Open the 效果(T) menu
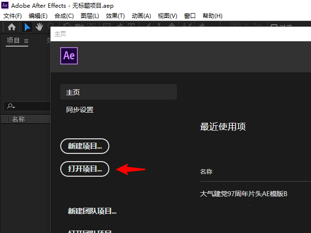 coord(115,16)
